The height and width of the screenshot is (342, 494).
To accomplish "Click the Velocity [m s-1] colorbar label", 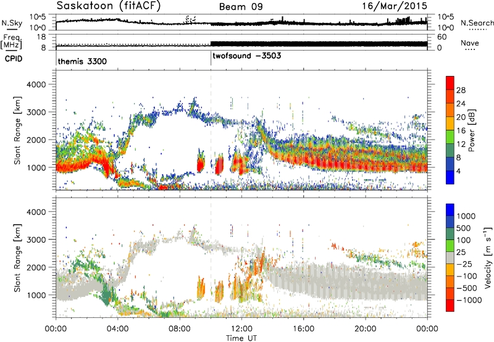I will (488, 257).
